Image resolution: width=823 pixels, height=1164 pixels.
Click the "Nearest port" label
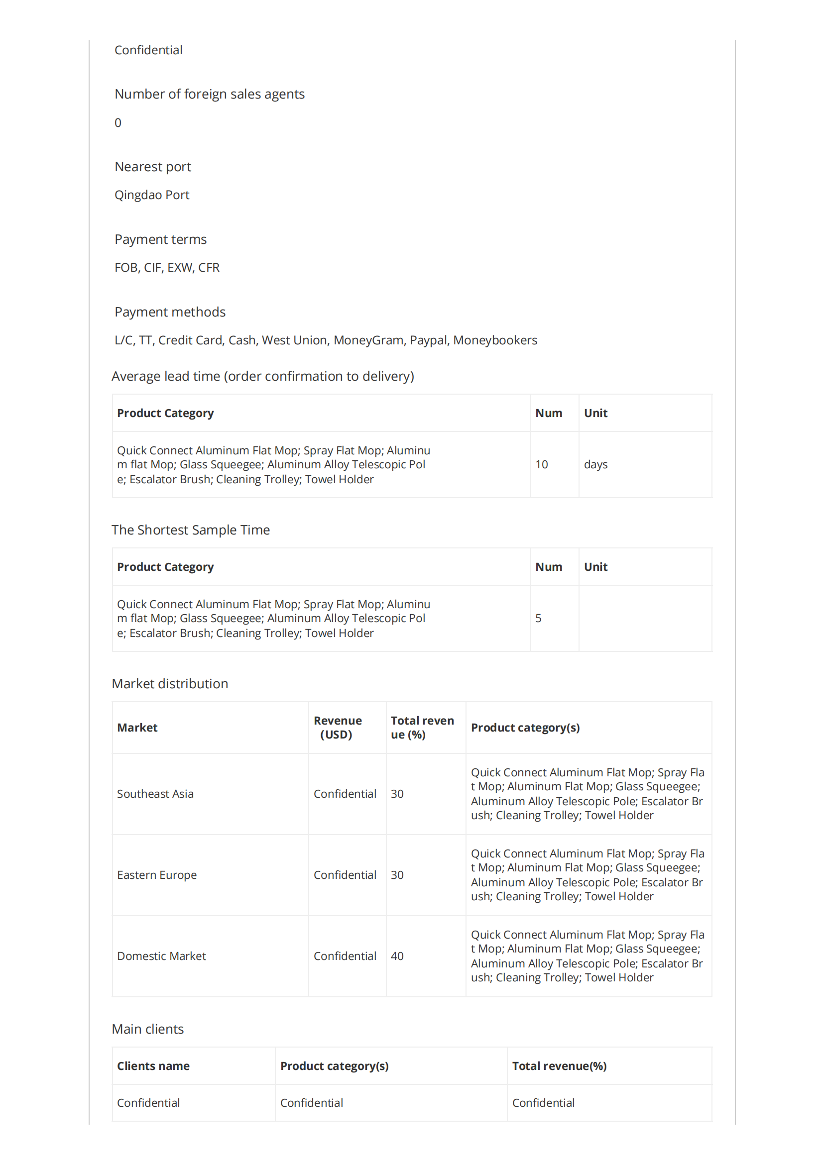153,167
